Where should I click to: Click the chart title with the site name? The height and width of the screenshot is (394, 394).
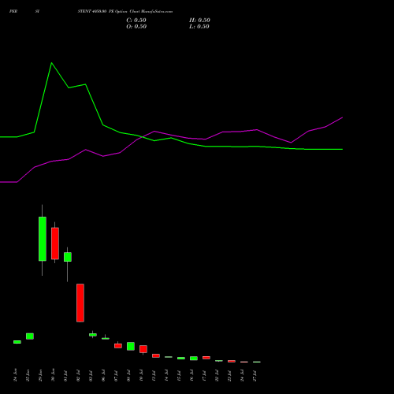coord(125,12)
